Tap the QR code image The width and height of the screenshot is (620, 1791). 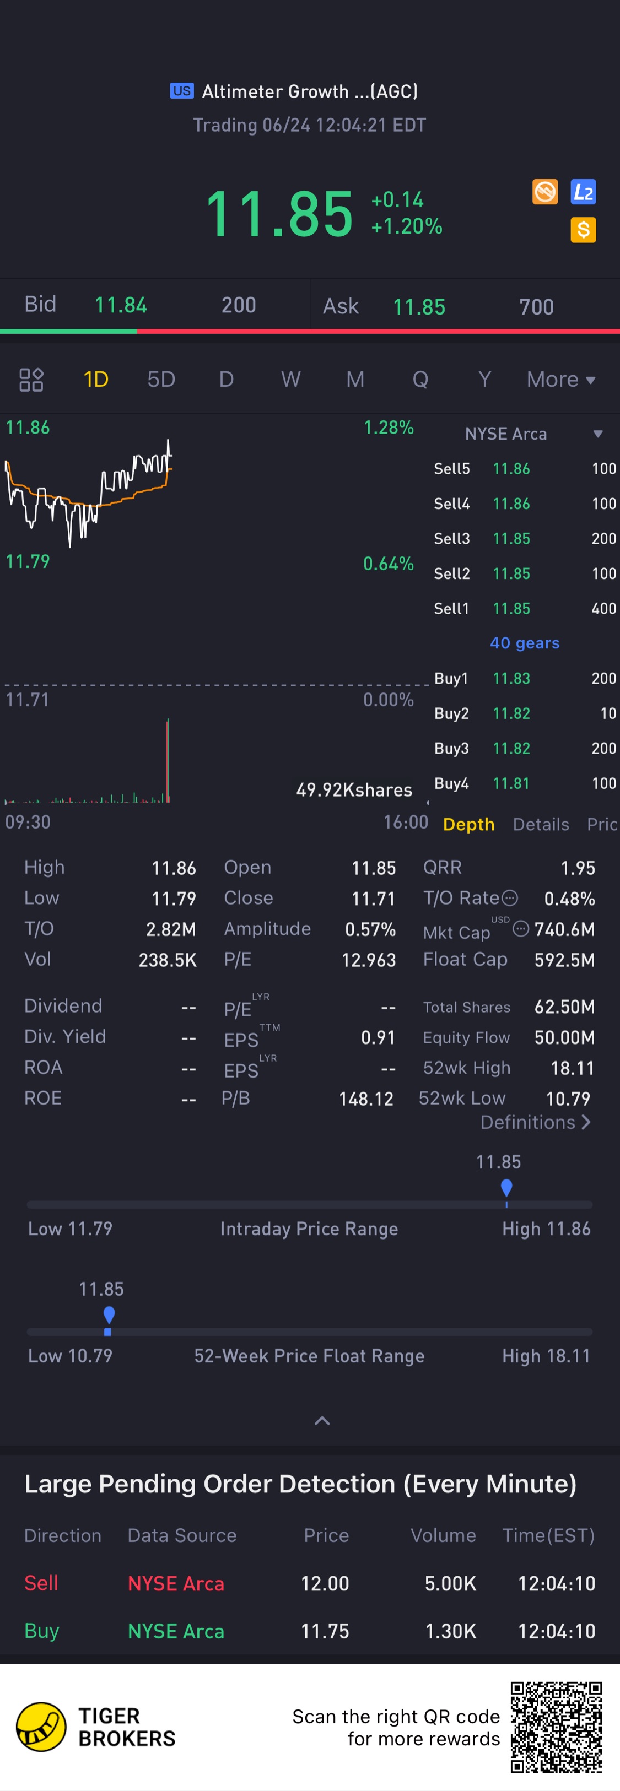(x=556, y=1727)
